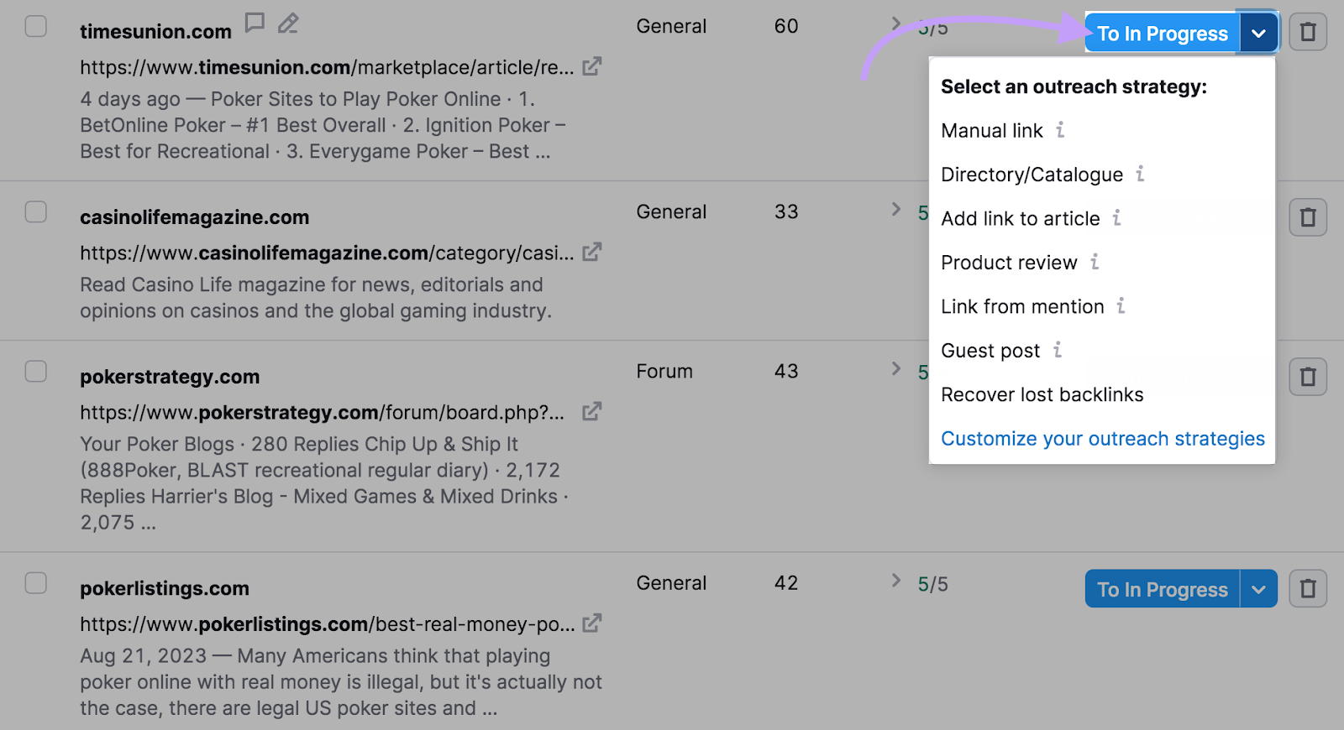Pick Link from mention strategy
The width and height of the screenshot is (1344, 730).
(1022, 306)
